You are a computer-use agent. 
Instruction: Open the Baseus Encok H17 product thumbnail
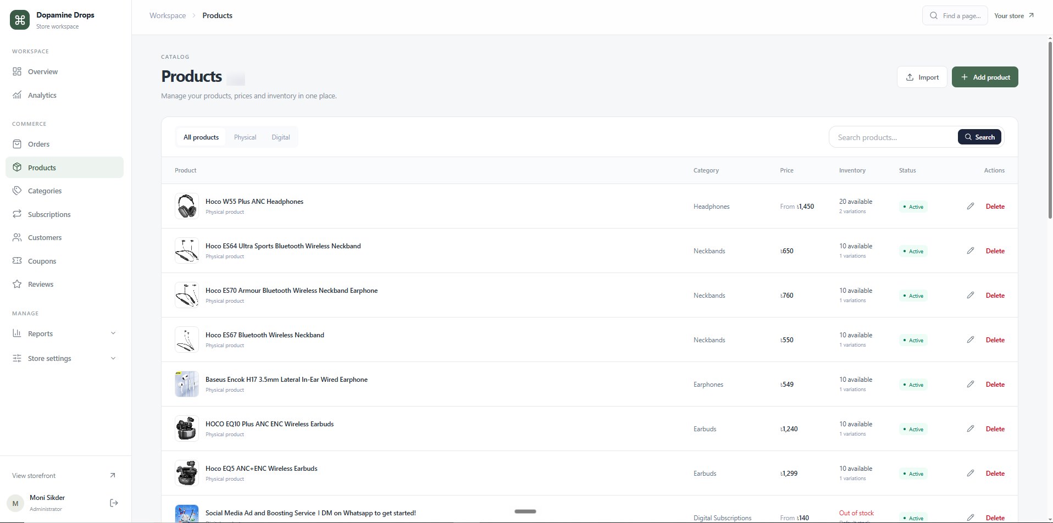click(187, 384)
